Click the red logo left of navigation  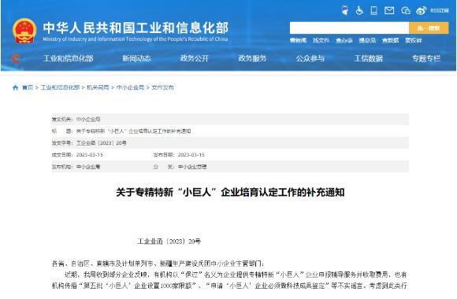click(x=16, y=58)
